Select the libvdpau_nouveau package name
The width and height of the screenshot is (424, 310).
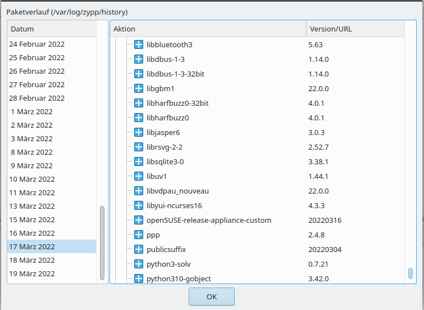coord(177,191)
